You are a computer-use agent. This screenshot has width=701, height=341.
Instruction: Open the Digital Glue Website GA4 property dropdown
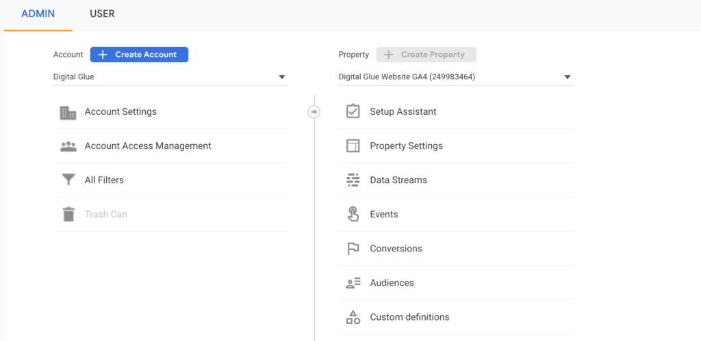455,77
